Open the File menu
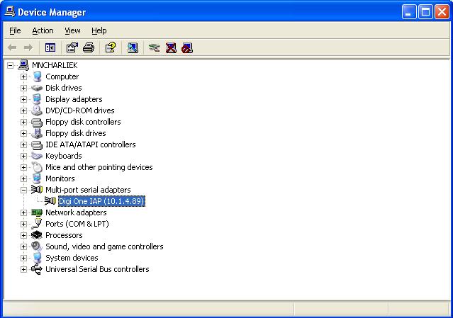453x318 pixels. click(x=15, y=30)
